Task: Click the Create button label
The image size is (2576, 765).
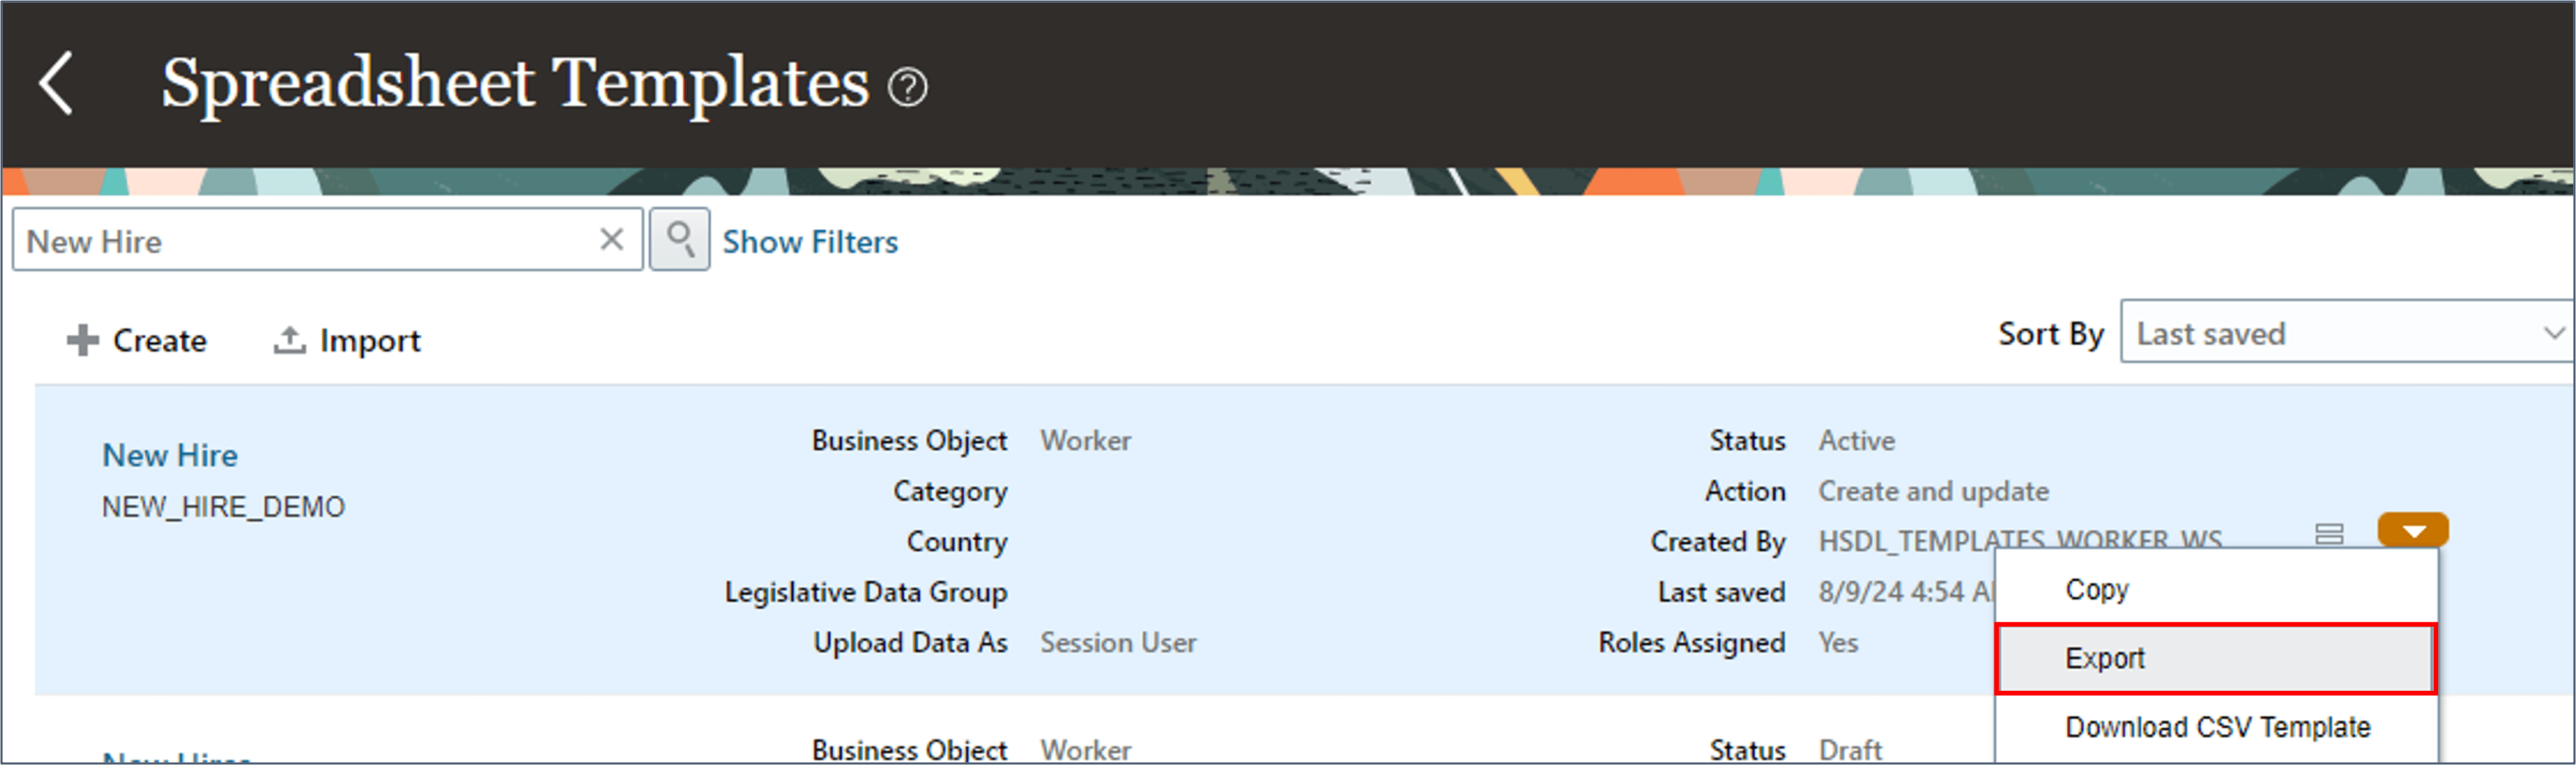Action: 160,341
